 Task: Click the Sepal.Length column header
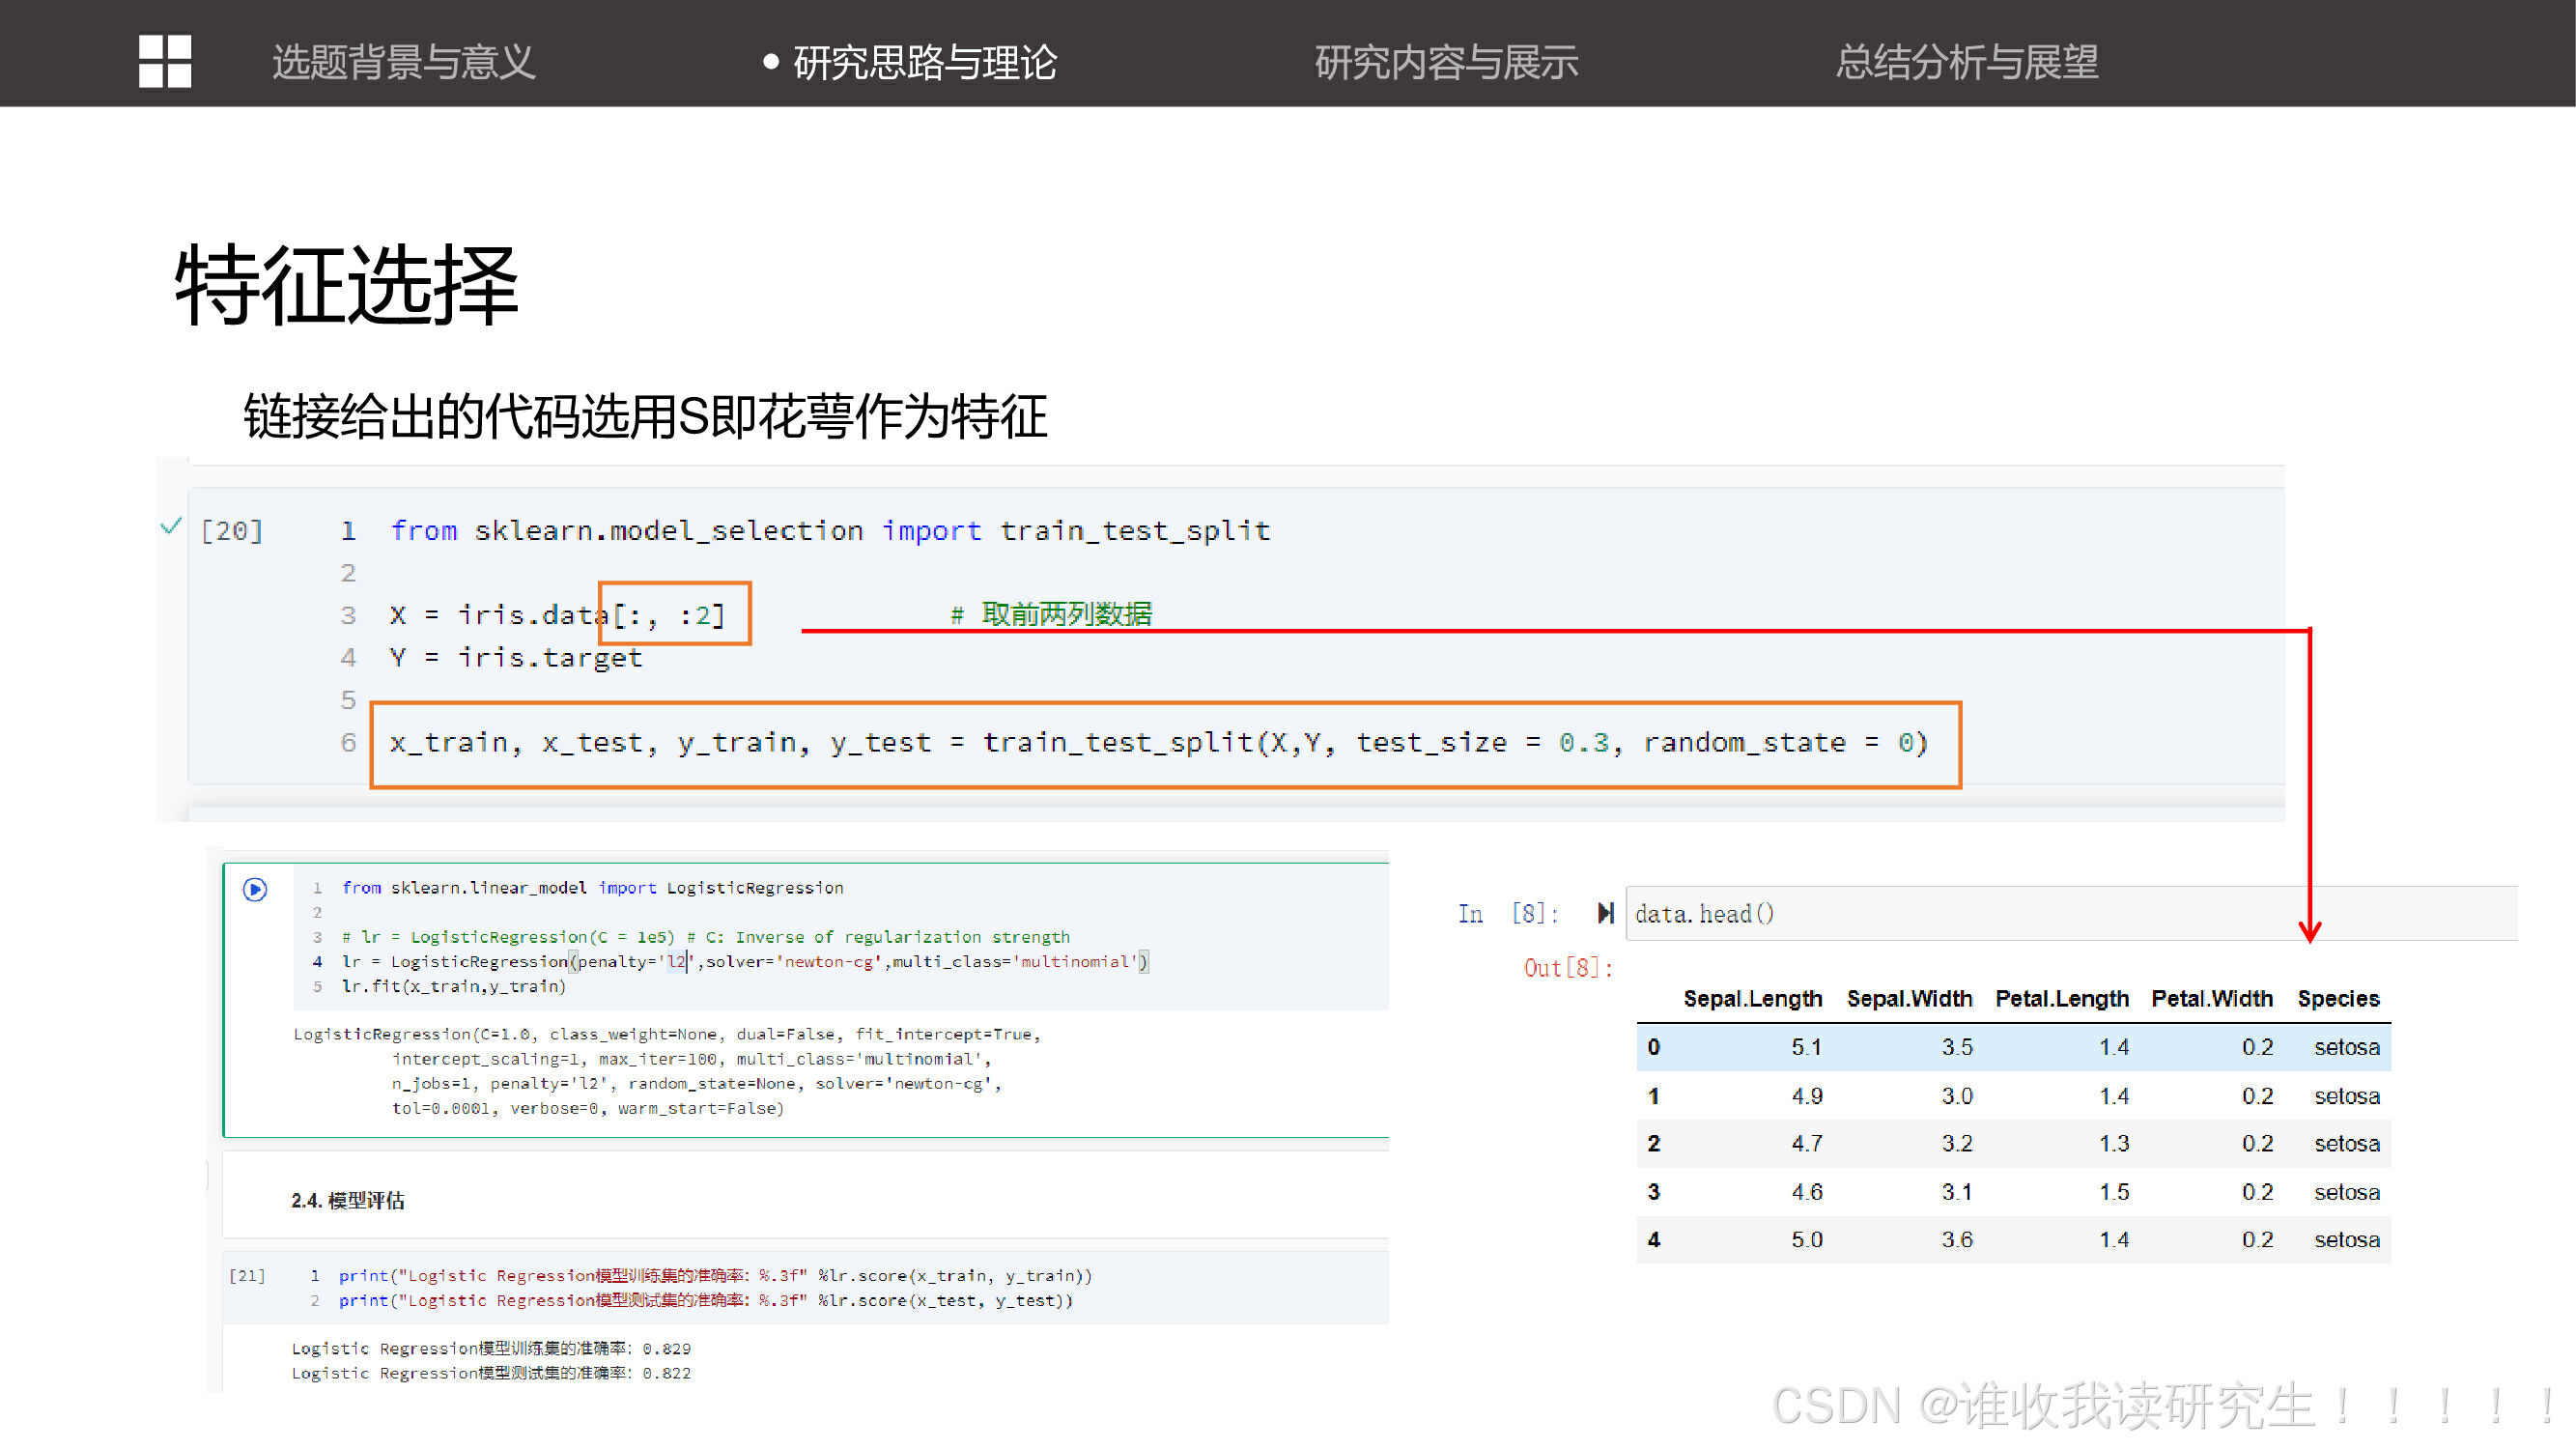pos(1752,998)
